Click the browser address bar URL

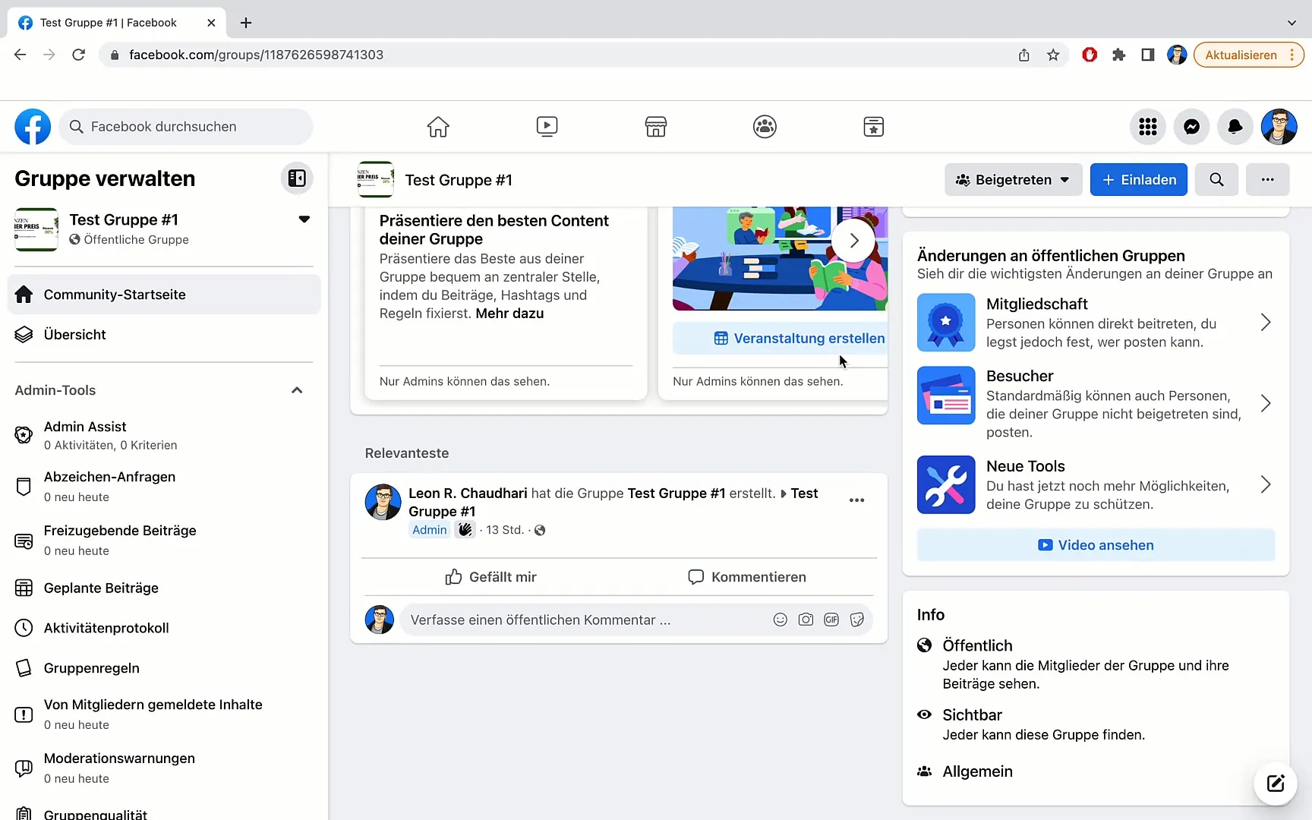256,55
